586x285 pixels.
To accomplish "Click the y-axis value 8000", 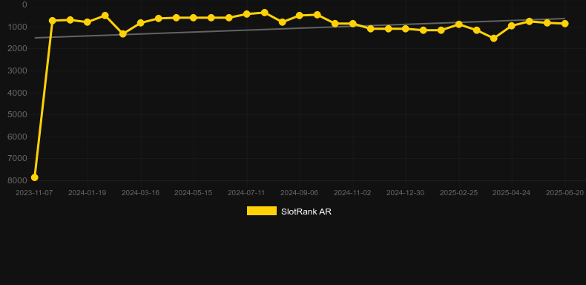I will (18, 180).
